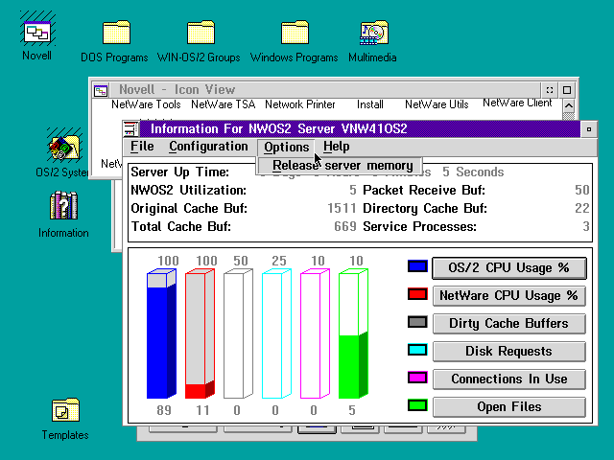Click the Information For NWOS2 Server title bar
This screenshot has width=614, height=460.
pos(360,128)
